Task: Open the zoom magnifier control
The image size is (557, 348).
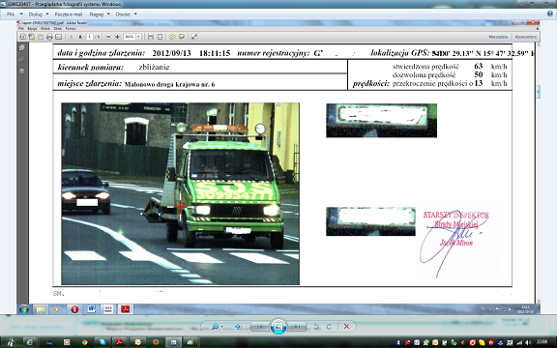Action: coord(217,327)
